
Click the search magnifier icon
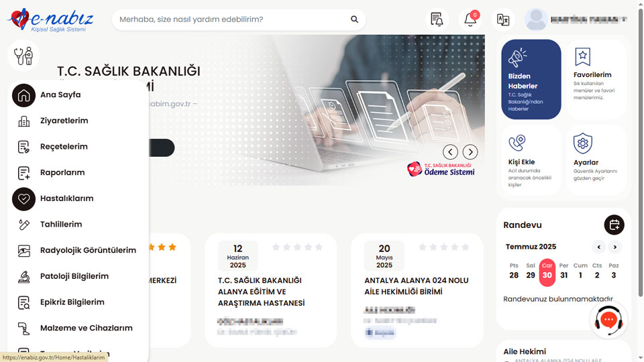click(354, 19)
